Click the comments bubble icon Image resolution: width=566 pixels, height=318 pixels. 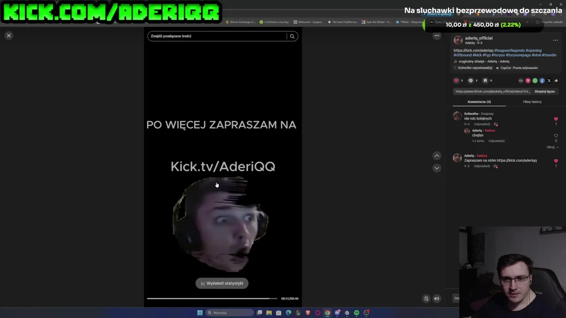click(x=470, y=80)
